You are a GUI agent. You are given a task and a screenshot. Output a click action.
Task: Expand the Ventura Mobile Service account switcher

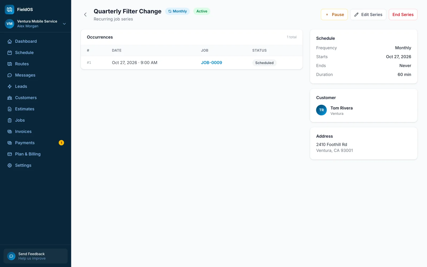point(35,23)
